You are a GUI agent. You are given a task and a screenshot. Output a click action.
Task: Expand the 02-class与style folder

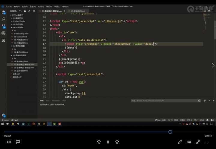[x=18, y=21]
